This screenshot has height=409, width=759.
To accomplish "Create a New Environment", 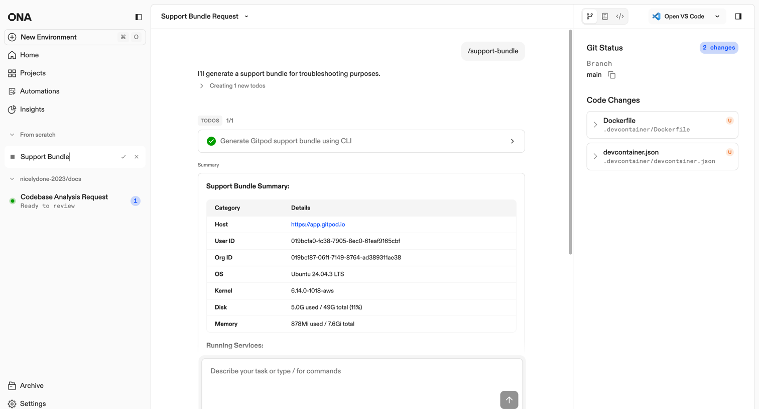I will click(x=75, y=37).
